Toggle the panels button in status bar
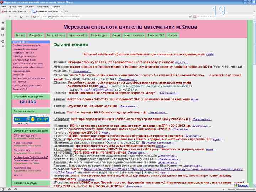 click(x=3, y=189)
